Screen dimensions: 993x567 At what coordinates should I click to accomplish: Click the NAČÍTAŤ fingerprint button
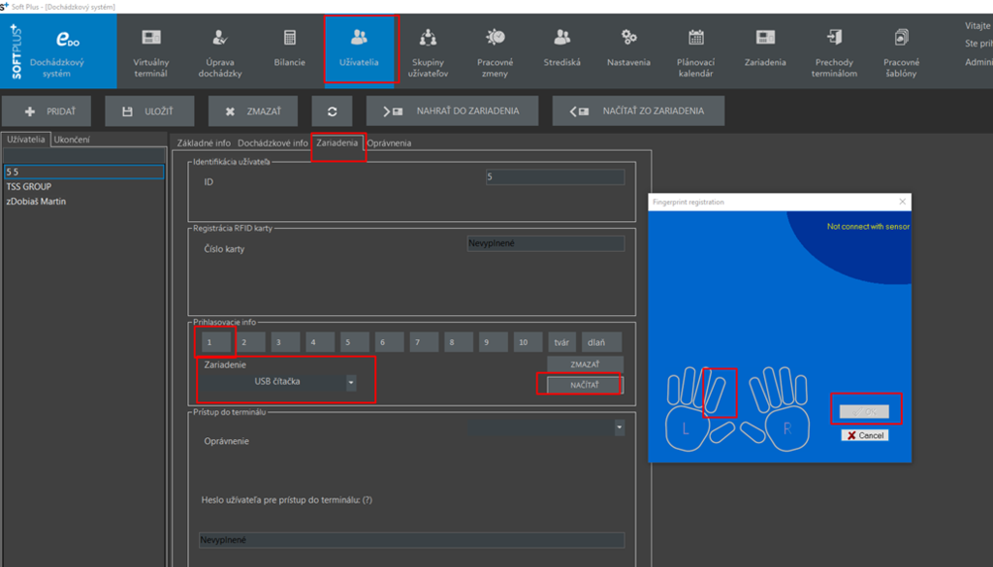click(x=584, y=384)
